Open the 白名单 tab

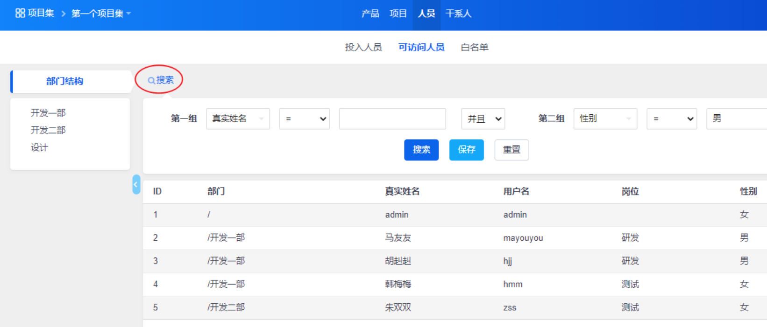click(474, 47)
